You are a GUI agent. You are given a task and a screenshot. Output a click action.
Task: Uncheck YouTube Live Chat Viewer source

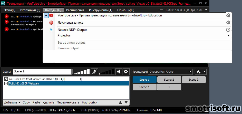tap(6, 79)
